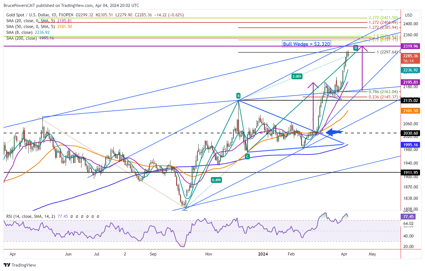
Task: Select point B marker on the chart
Action: (238, 96)
